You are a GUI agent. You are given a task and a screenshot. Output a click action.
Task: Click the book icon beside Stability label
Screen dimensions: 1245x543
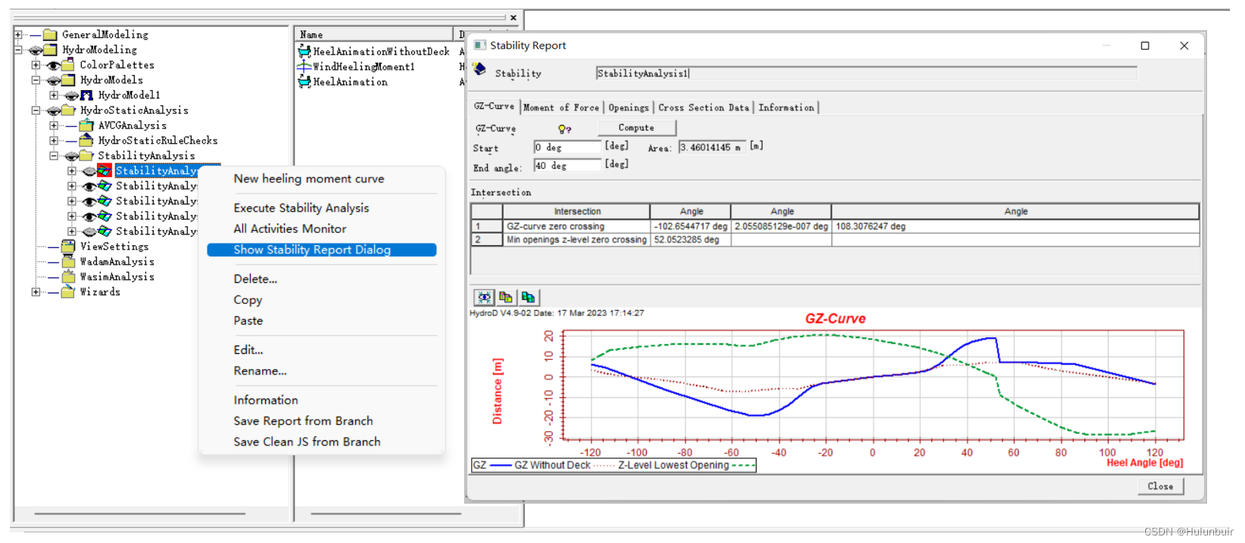pyautogui.click(x=479, y=70)
